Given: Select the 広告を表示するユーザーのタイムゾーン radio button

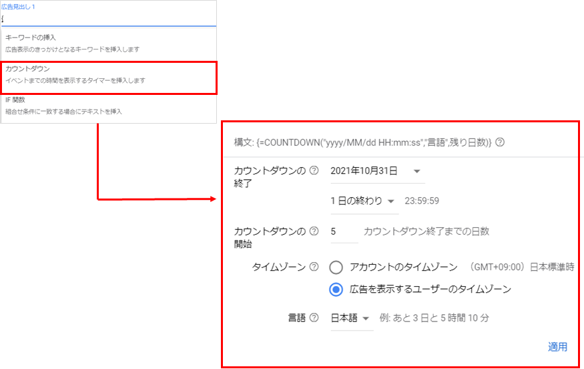Looking at the screenshot, I should (336, 289).
